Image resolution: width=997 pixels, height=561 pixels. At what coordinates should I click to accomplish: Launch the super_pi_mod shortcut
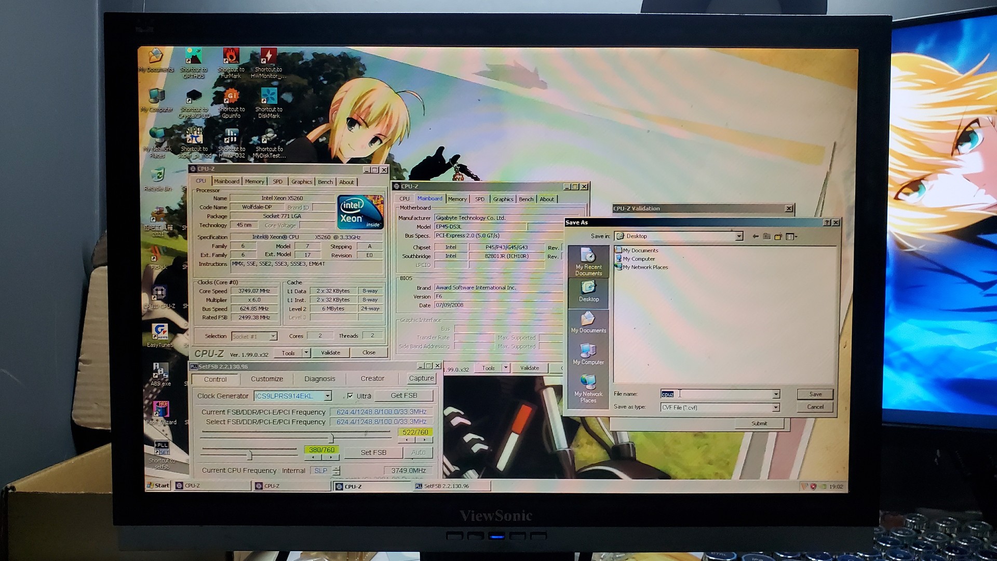(194, 143)
